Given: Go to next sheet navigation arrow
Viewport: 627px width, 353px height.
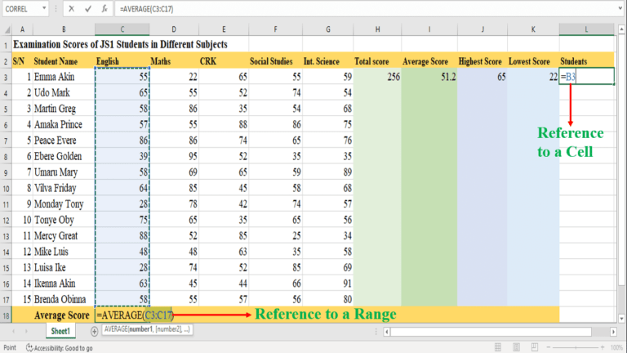Looking at the screenshot, I should tap(26, 332).
